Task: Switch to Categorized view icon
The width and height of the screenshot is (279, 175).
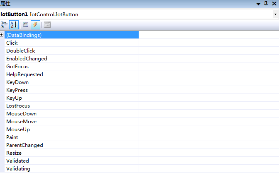Action: pyautogui.click(x=4, y=25)
